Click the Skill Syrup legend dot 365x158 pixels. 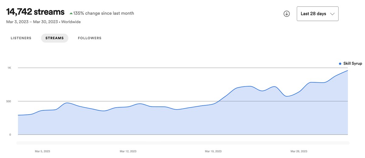(340, 64)
